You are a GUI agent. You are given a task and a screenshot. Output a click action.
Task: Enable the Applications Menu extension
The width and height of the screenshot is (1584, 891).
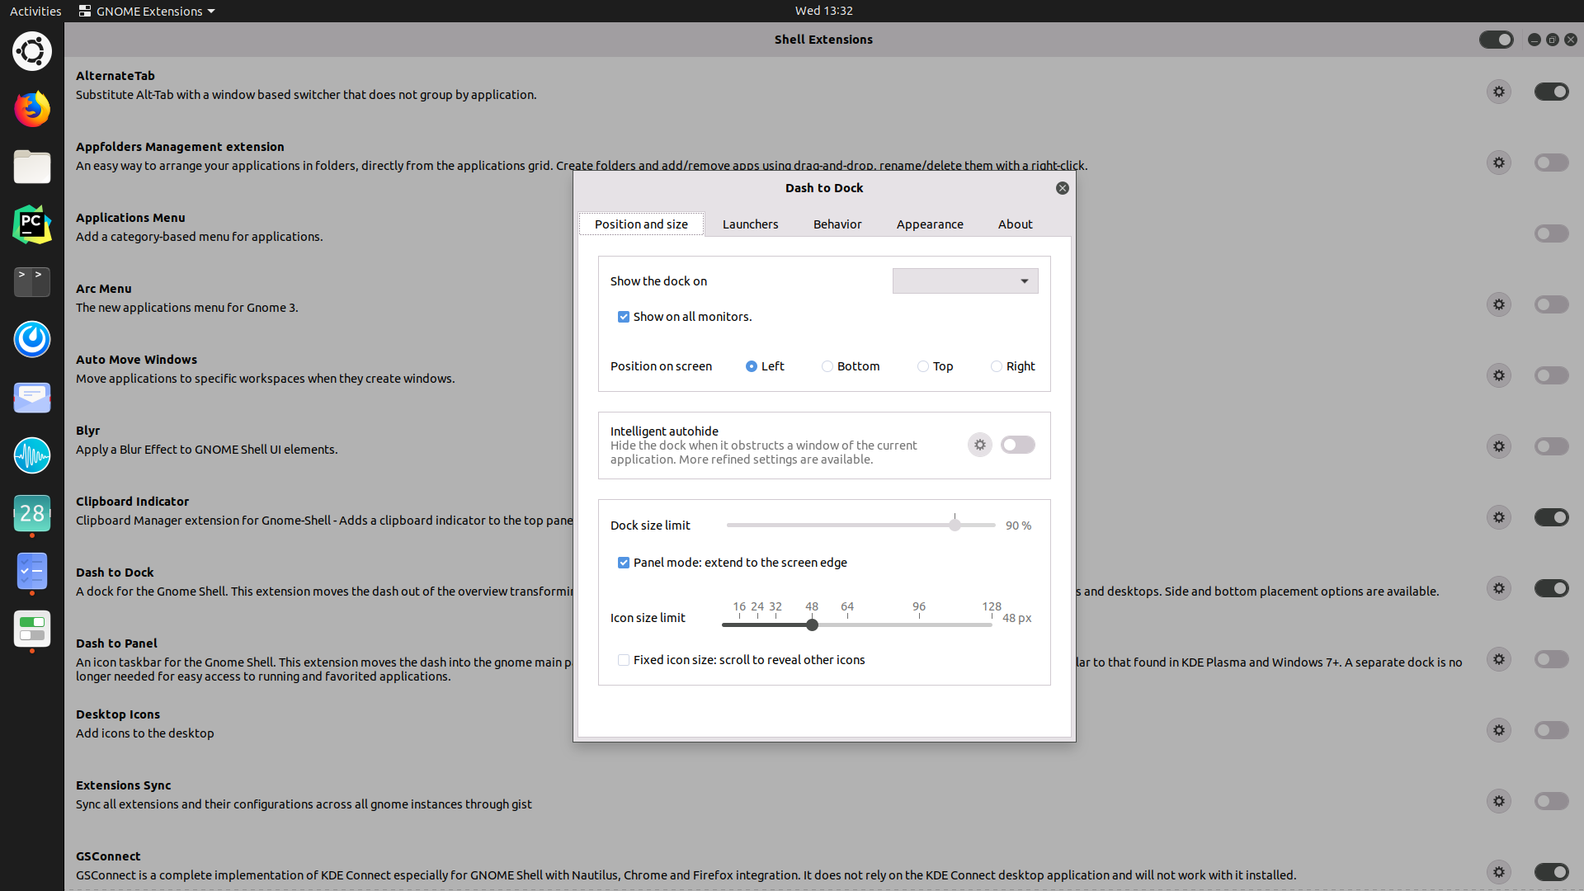(1551, 233)
